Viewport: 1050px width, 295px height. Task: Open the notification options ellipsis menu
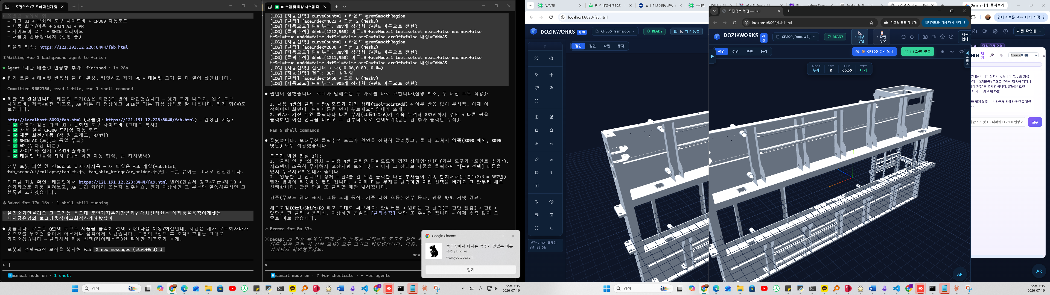click(502, 236)
